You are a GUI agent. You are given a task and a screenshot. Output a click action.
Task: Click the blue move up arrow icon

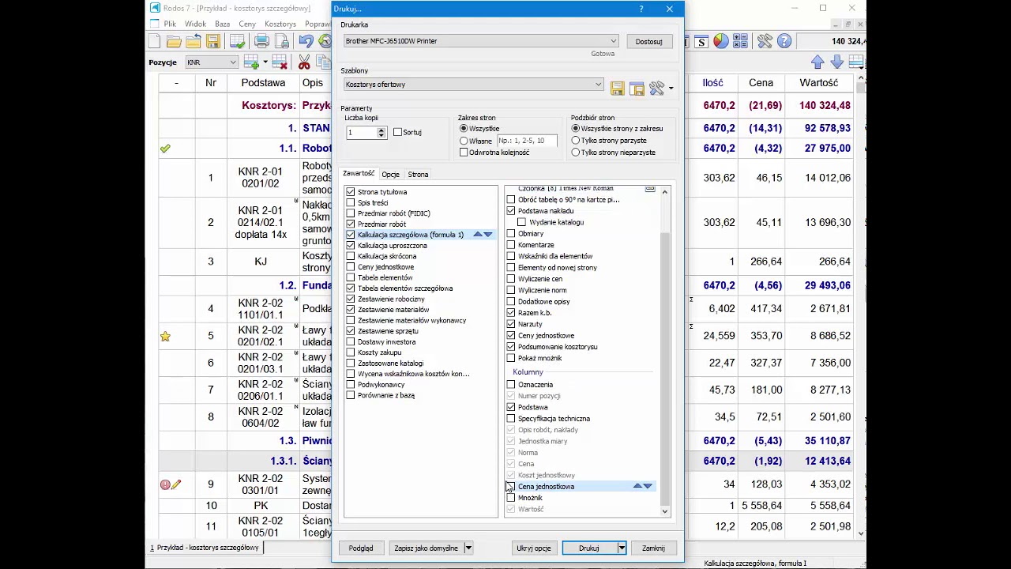tap(817, 62)
